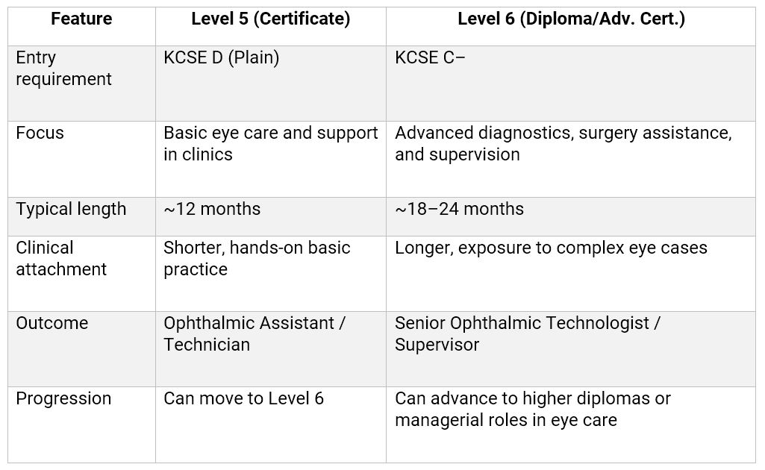Click the Outcome row label
Image resolution: width=765 pixels, height=470 pixels.
click(x=52, y=324)
